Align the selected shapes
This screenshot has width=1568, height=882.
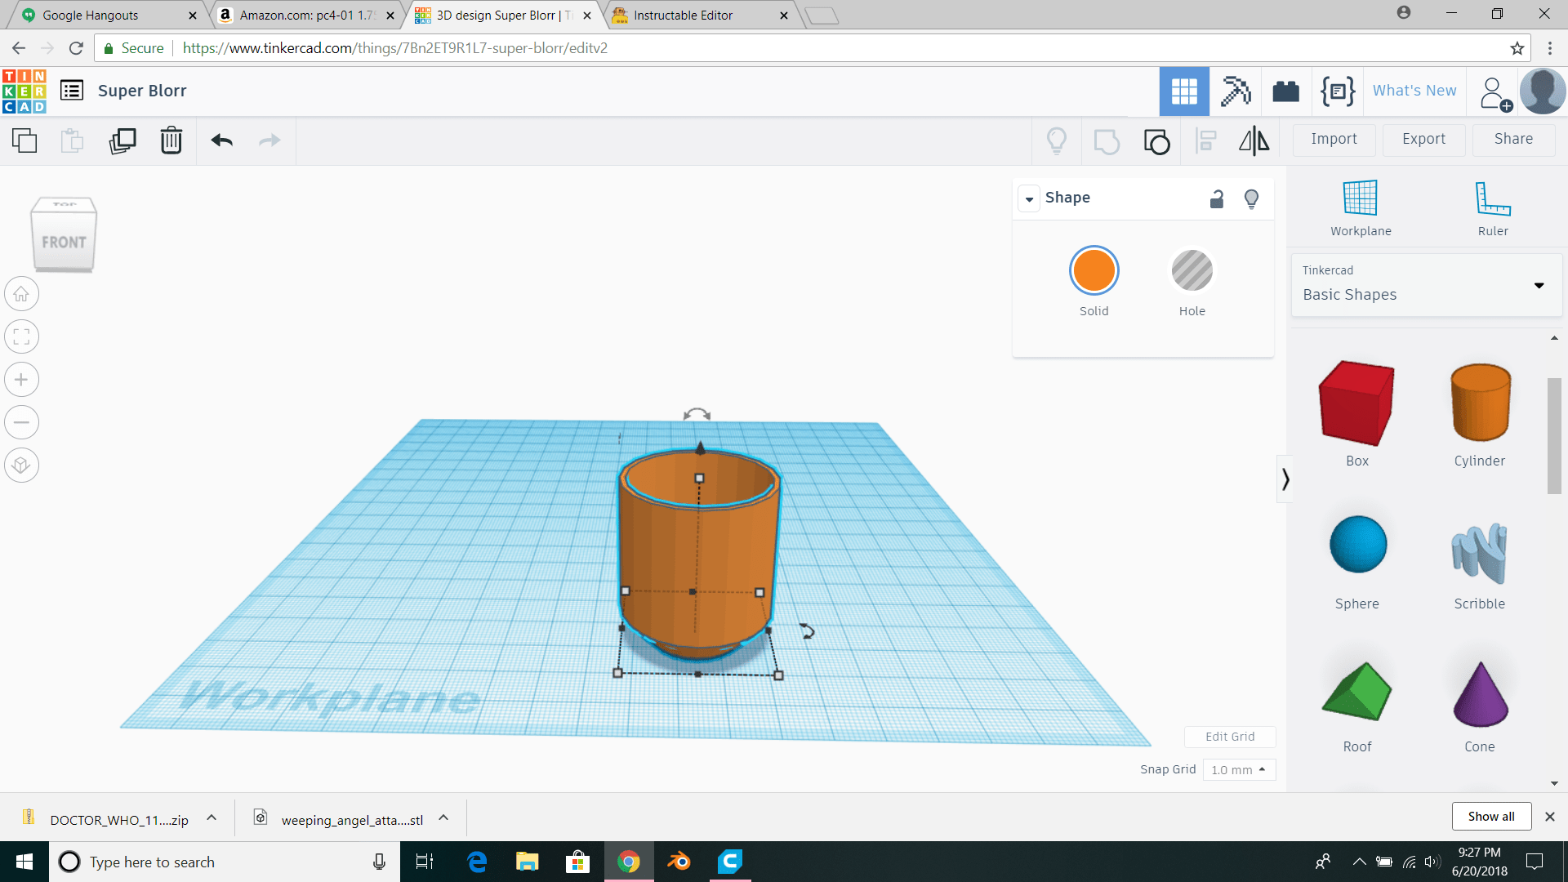tap(1205, 140)
